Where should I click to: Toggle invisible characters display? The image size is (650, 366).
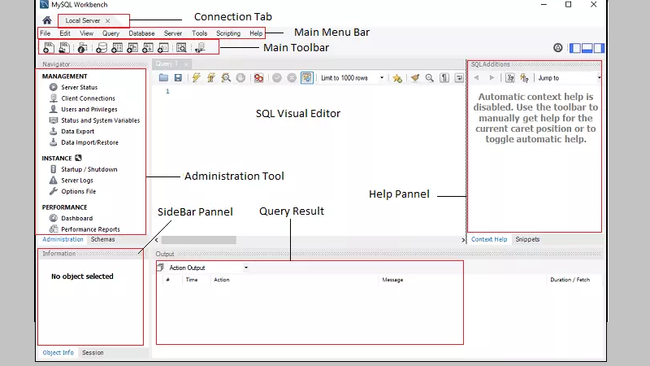[444, 77]
